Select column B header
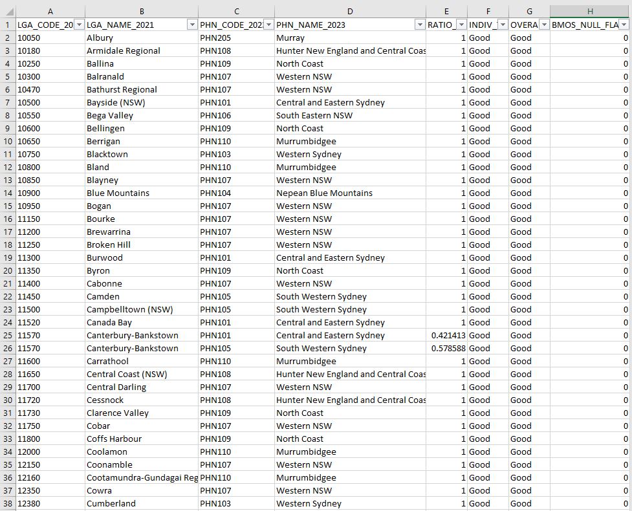This screenshot has height=511, width=632. pos(142,11)
